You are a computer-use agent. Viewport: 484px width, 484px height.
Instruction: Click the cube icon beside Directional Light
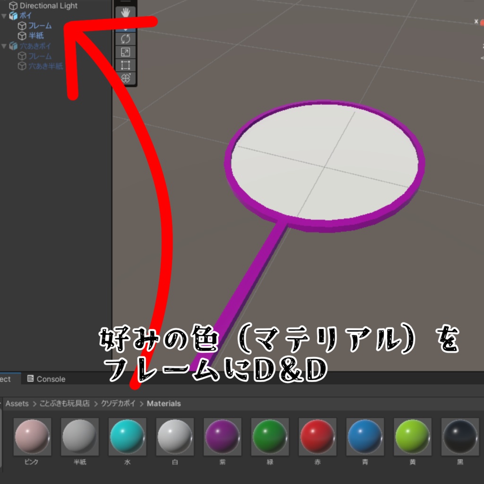(x=13, y=6)
